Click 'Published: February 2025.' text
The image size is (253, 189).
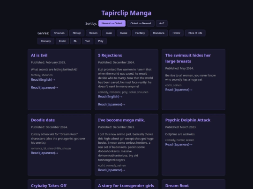[x=48, y=63]
